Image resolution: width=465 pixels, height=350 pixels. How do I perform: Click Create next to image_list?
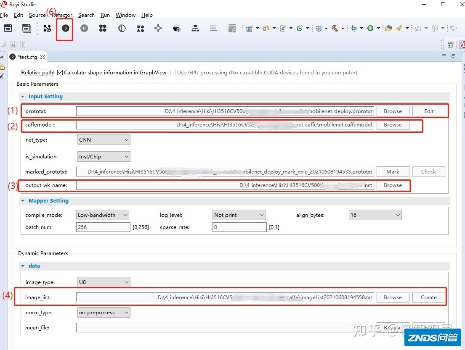[x=429, y=297]
